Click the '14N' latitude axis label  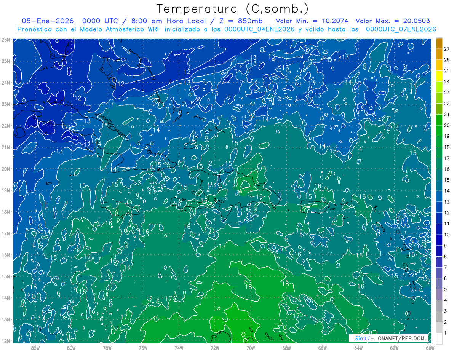(5, 298)
